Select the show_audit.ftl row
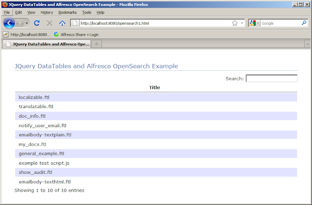 coord(156,172)
